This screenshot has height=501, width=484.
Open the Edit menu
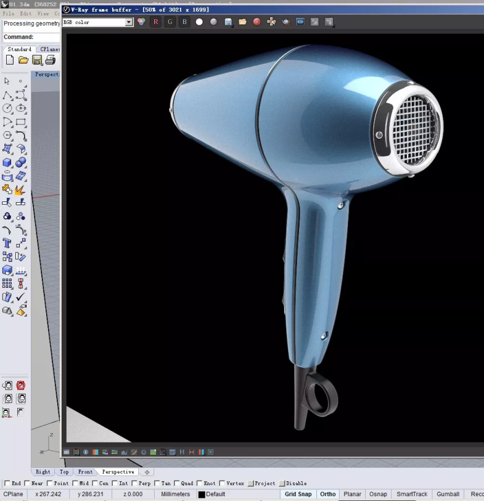tap(25, 13)
